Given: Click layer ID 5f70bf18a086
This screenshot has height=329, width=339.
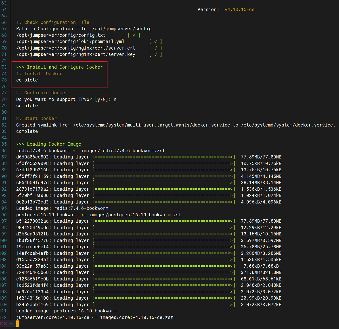Looking at the screenshot, I should tap(32, 195).
